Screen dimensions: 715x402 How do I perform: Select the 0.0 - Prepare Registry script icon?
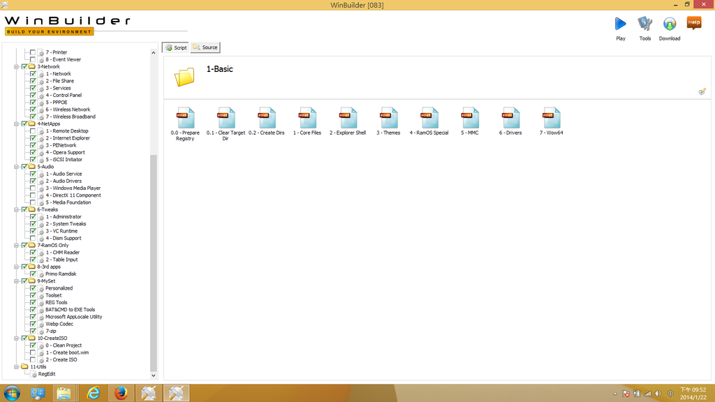pos(185,118)
